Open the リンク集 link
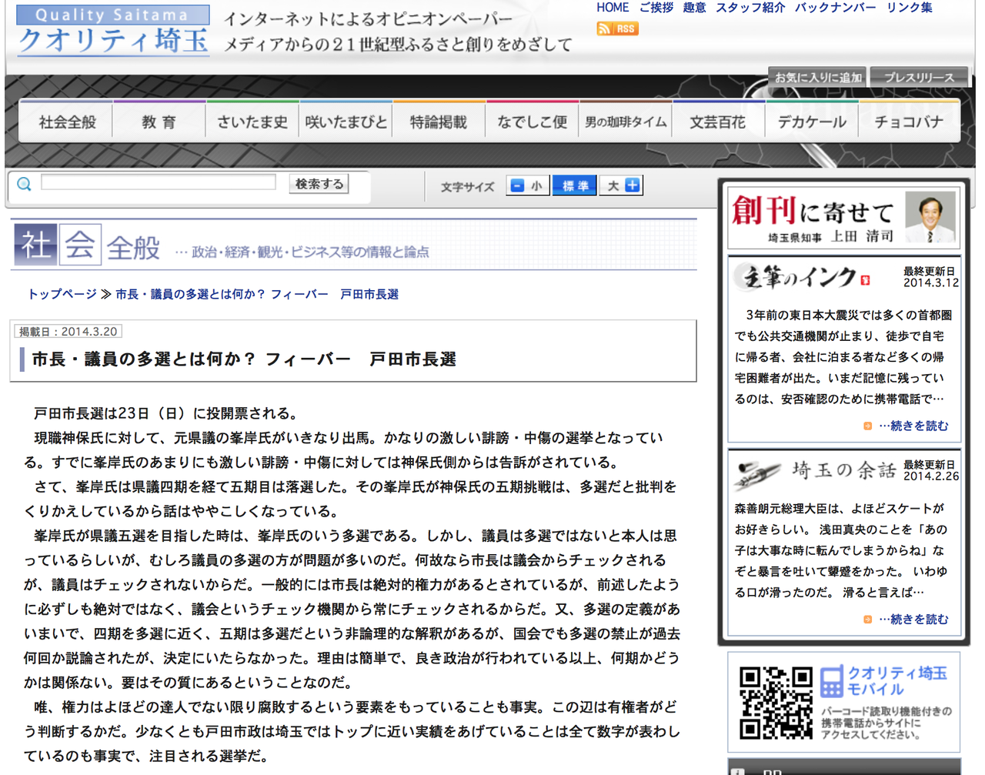 pos(910,8)
